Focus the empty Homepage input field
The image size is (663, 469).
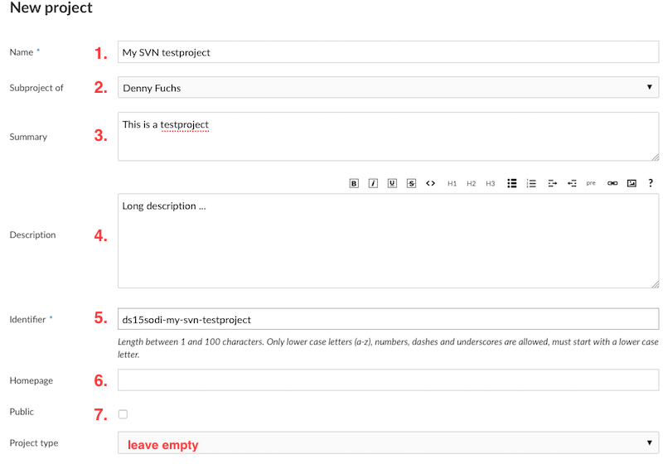pyautogui.click(x=388, y=380)
